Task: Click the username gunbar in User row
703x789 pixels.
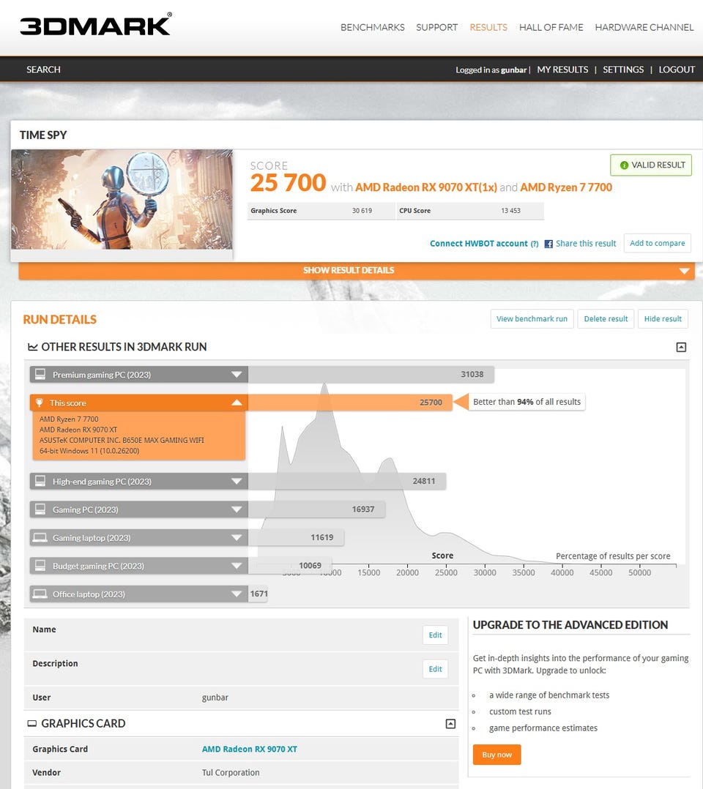Action: tap(215, 698)
